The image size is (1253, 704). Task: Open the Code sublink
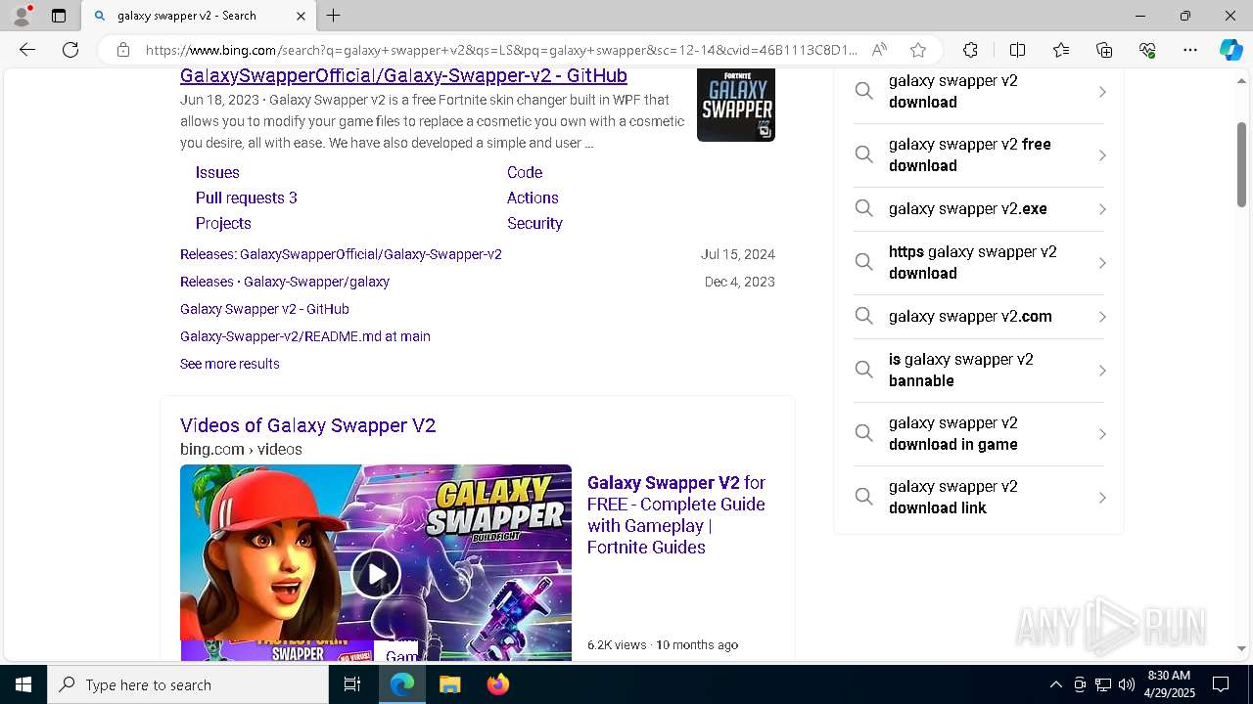[525, 172]
